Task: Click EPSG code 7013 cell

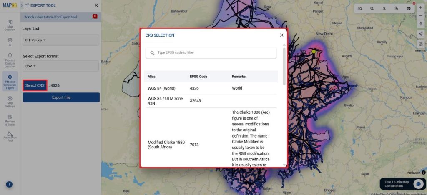Action: point(194,145)
